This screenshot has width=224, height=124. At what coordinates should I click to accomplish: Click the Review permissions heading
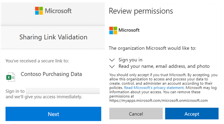(x=141, y=11)
